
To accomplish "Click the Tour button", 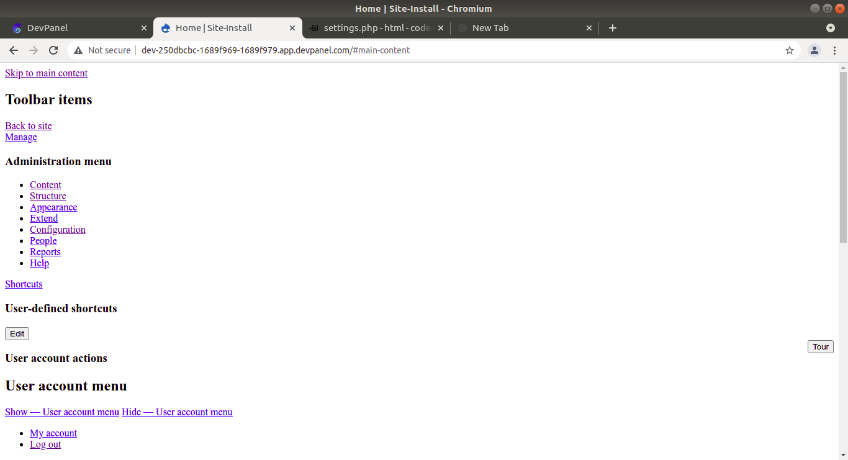I will 820,346.
